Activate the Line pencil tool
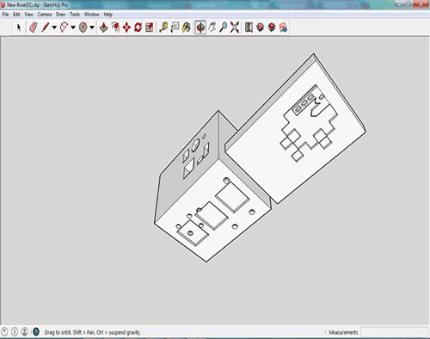The image size is (430, 339). (45, 28)
